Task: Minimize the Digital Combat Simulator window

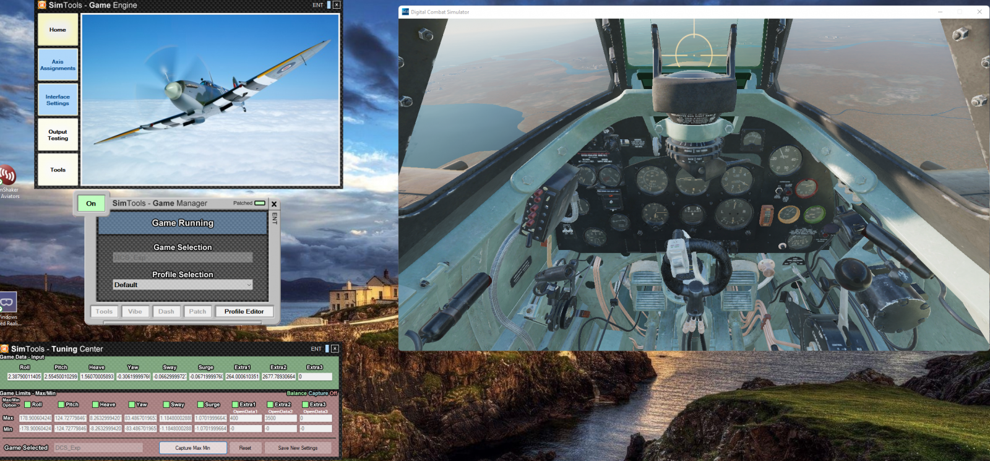Action: click(x=940, y=12)
